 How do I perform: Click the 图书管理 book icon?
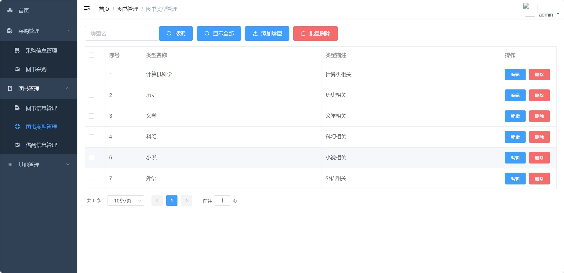point(10,89)
